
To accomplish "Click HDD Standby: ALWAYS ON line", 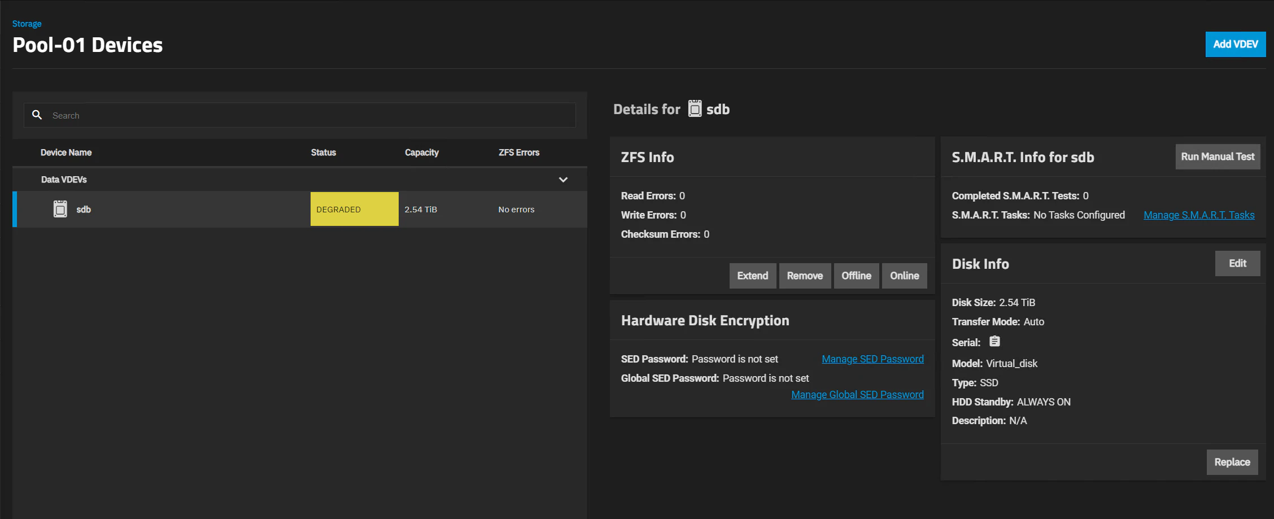I will coord(1011,402).
